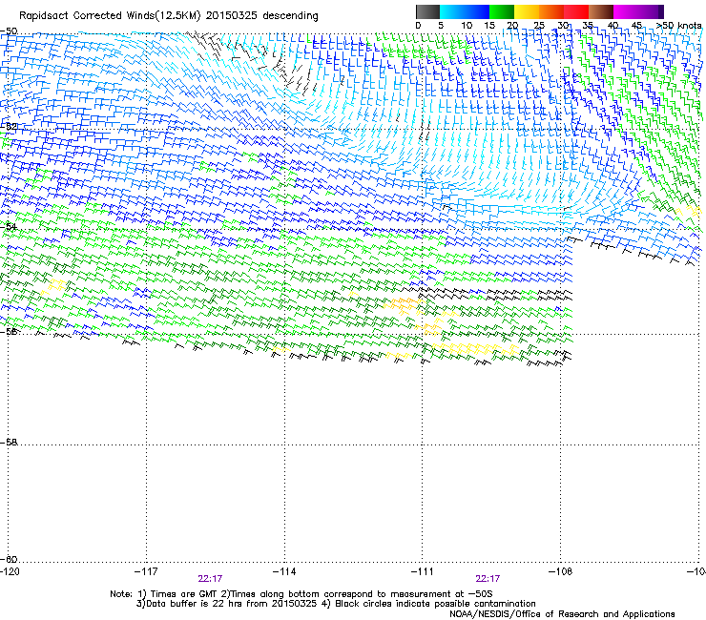Click the note 'Data buffer is 22 hrs'
This screenshot has width=706, height=620.
pyautogui.click(x=196, y=604)
